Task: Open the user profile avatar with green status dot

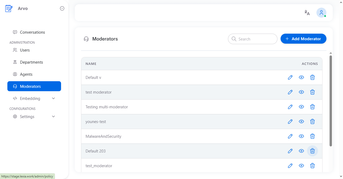Action: [x=321, y=12]
